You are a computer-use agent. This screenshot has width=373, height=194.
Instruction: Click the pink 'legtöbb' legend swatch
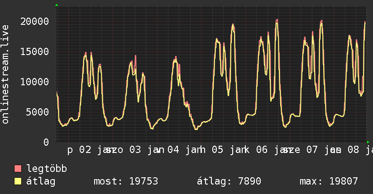pos(18,169)
